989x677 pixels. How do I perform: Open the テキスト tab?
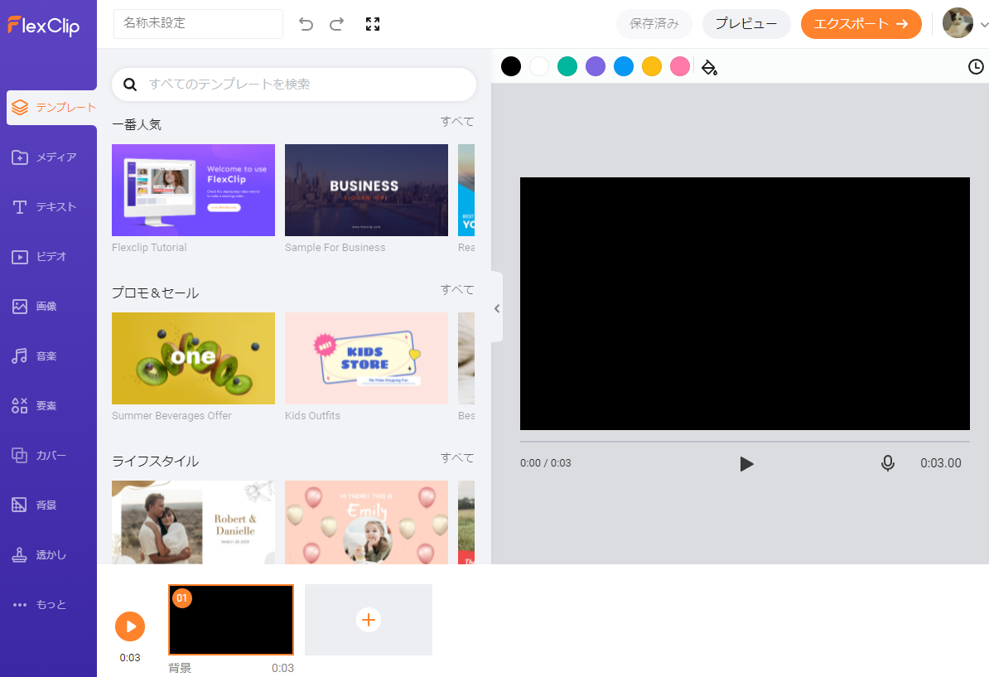49,207
